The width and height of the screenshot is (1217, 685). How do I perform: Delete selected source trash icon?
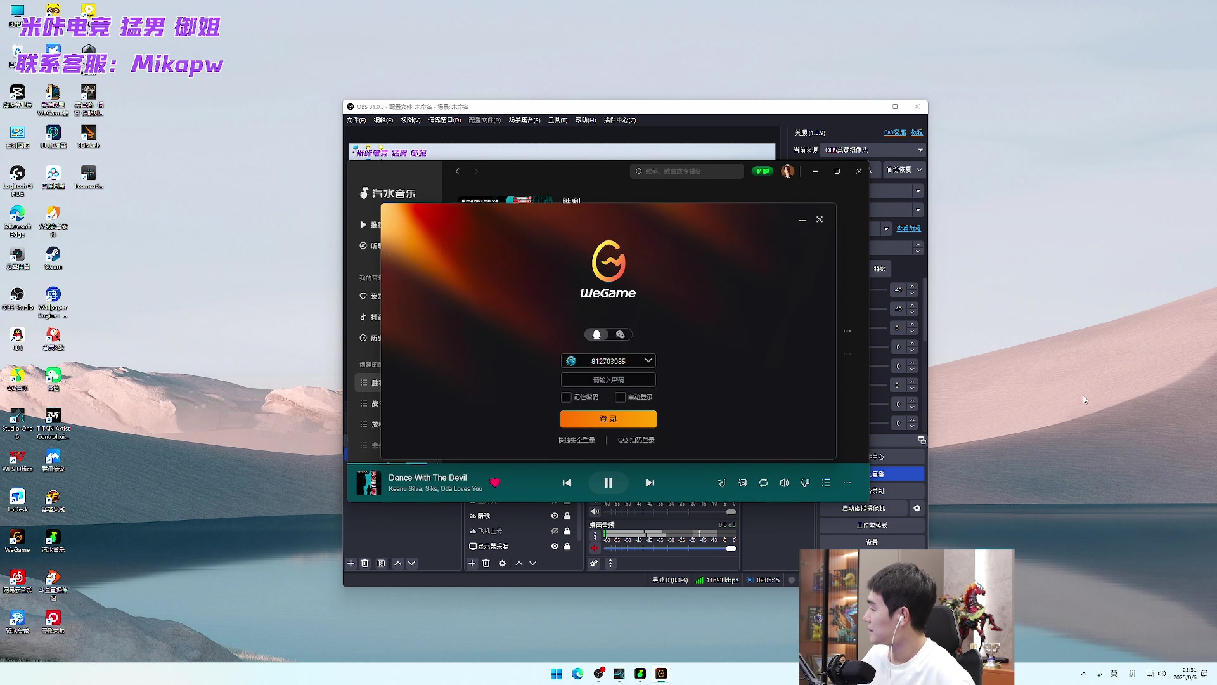pyautogui.click(x=486, y=563)
